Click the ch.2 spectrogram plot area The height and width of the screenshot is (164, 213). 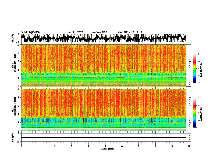point(104,110)
